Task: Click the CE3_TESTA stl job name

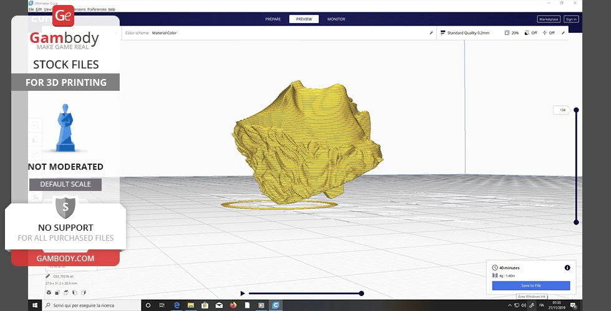Action: coord(62,276)
